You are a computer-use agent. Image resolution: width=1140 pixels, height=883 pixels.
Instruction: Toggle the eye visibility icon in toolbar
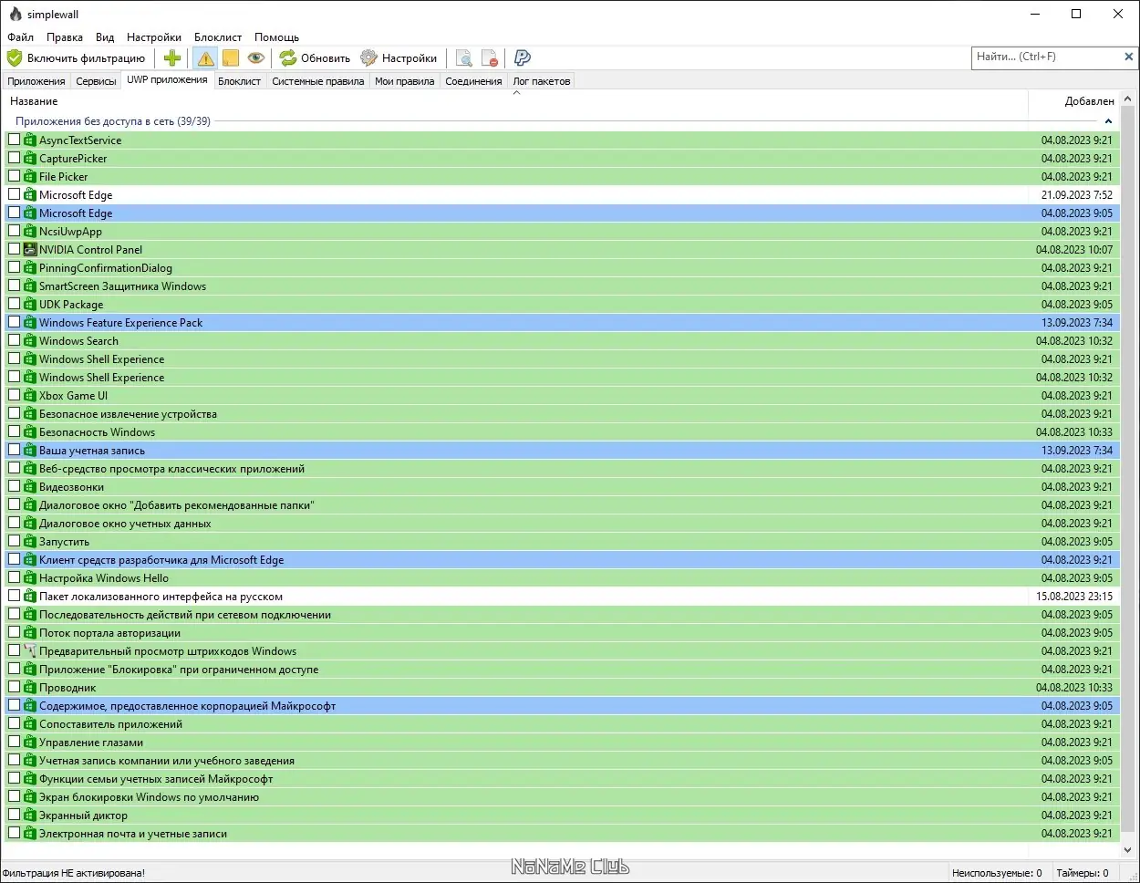point(256,58)
